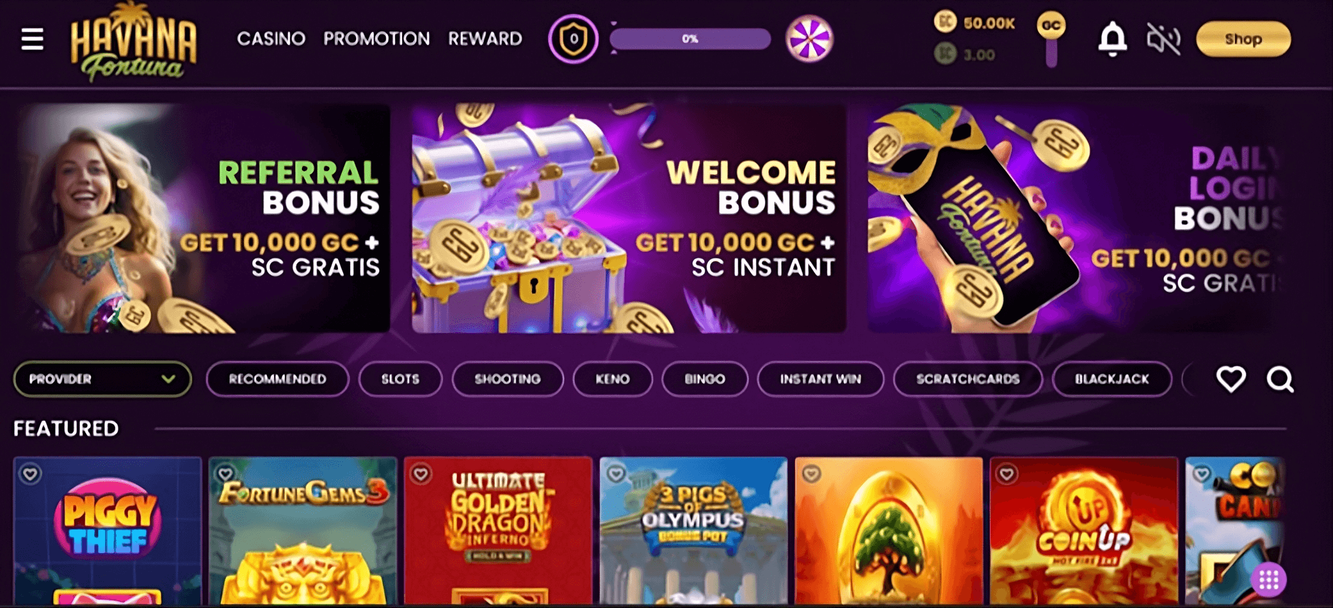Favorite Ultimate Golden Dragon Inferno heart
This screenshot has width=1333, height=608.
click(x=420, y=474)
